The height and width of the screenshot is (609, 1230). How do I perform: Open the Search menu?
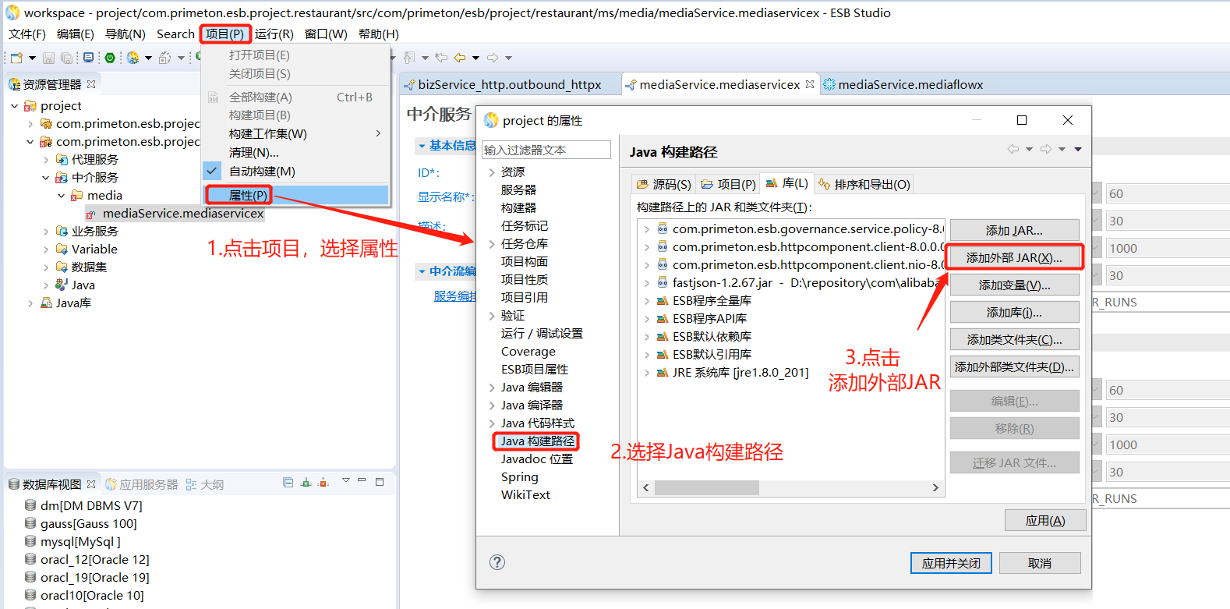175,34
